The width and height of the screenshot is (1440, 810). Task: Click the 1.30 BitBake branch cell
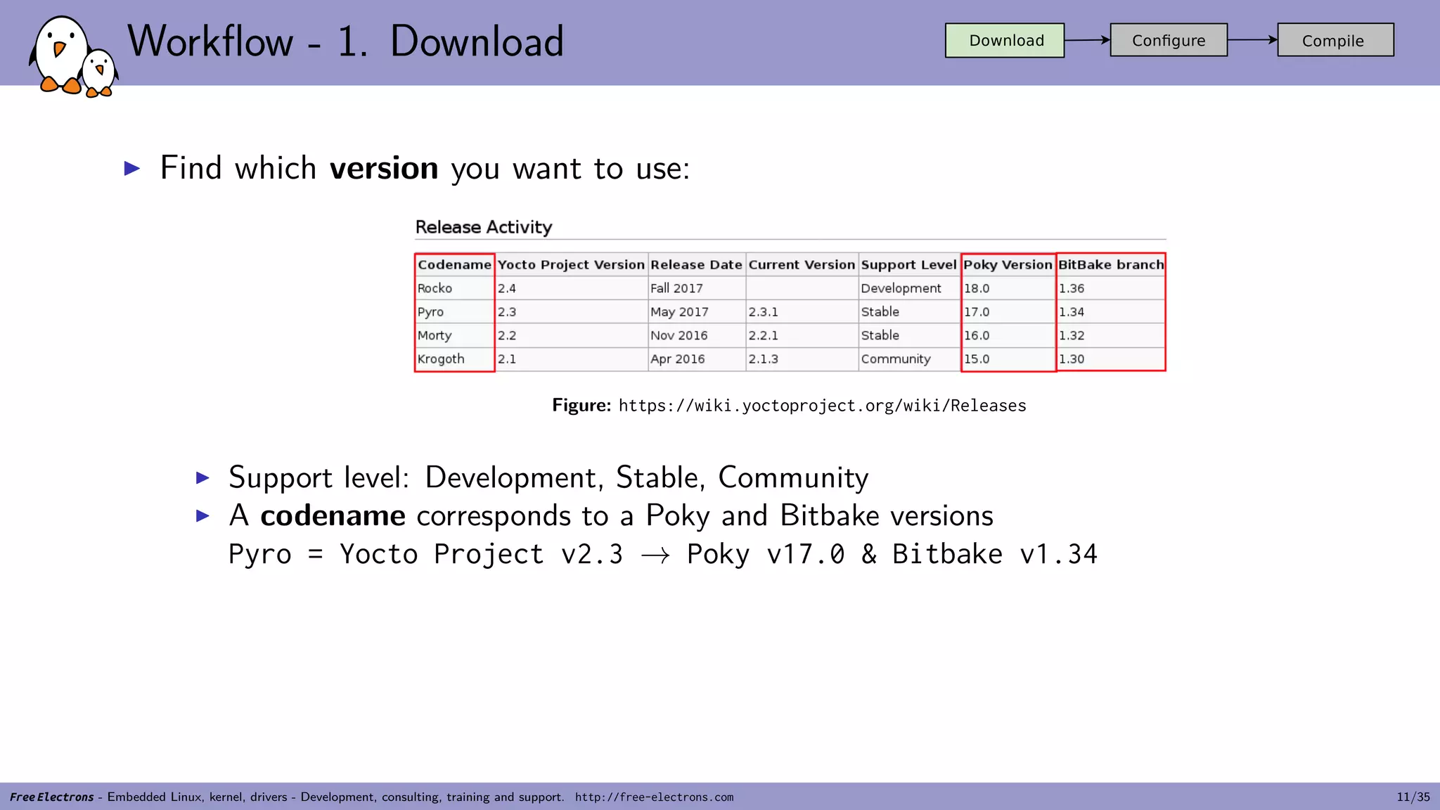(x=1111, y=359)
